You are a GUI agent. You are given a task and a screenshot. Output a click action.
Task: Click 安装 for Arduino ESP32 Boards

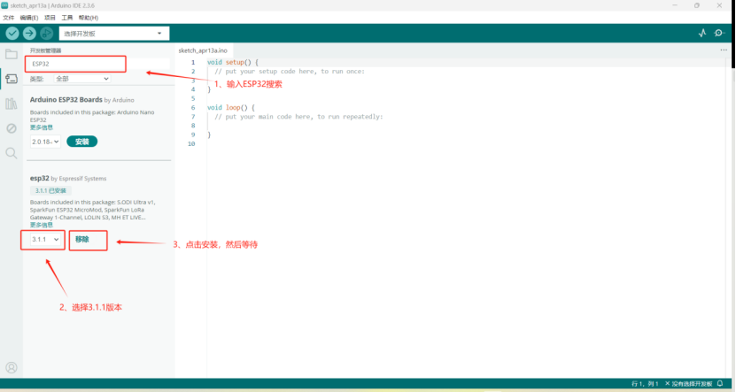coord(82,142)
